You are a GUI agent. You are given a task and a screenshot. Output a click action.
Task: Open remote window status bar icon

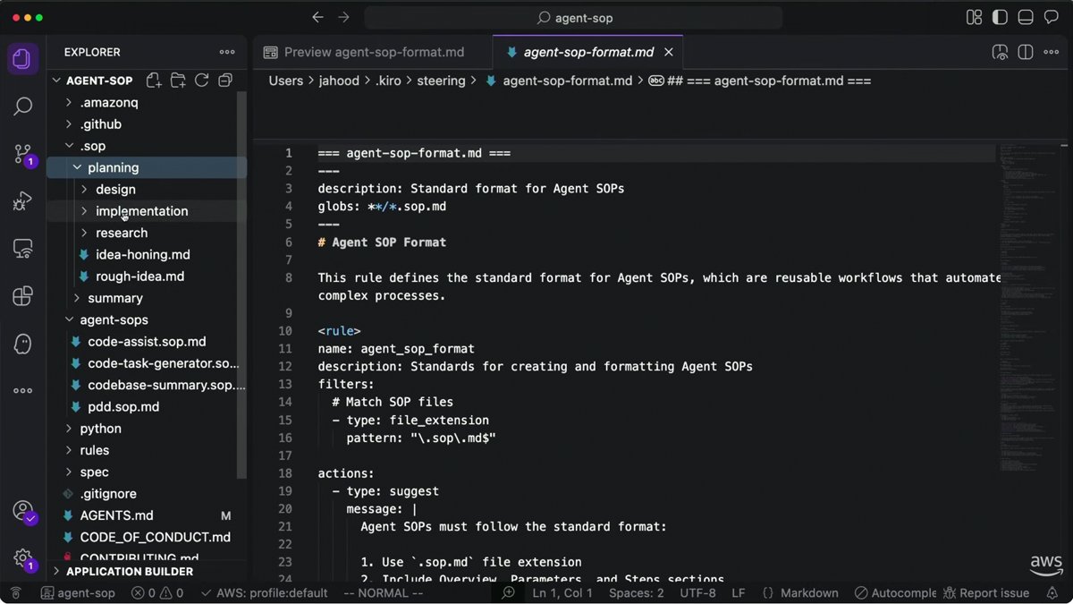tap(15, 592)
